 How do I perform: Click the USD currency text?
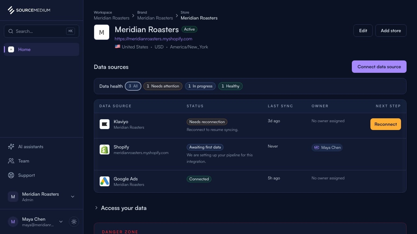(159, 47)
